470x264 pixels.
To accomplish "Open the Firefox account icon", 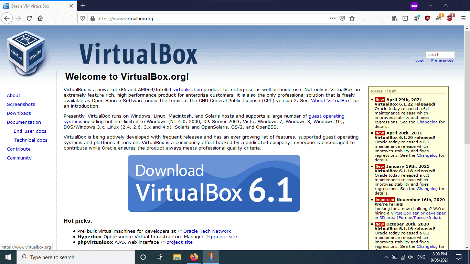I will pos(416,18).
